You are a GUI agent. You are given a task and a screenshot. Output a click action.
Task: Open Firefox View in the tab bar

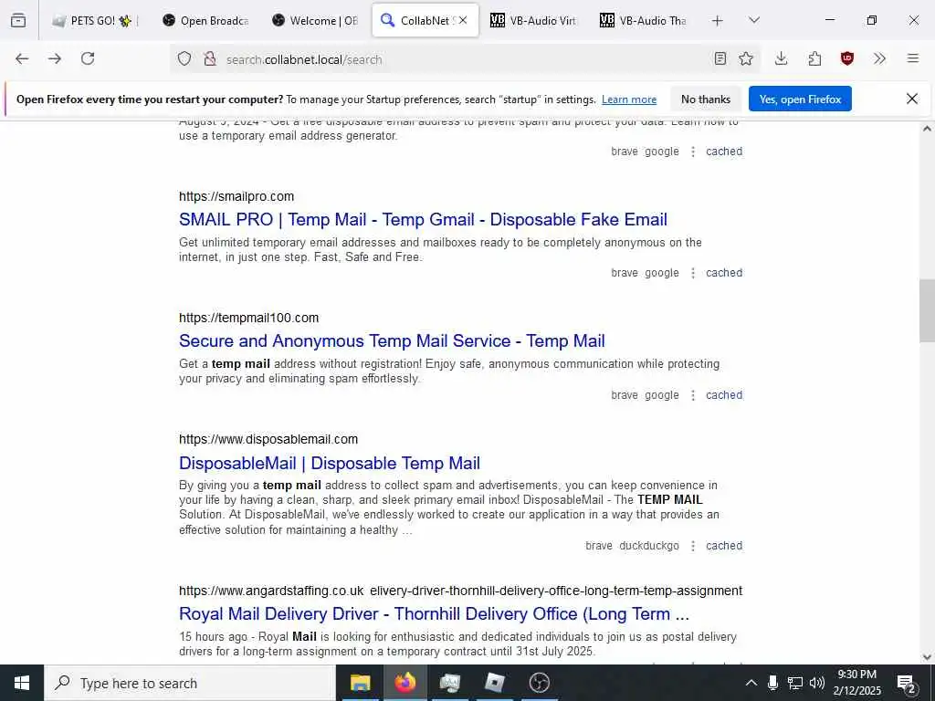coord(18,20)
